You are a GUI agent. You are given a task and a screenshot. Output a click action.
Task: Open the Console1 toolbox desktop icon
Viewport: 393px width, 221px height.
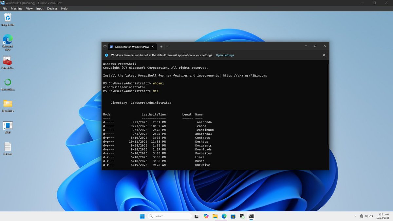(8, 63)
